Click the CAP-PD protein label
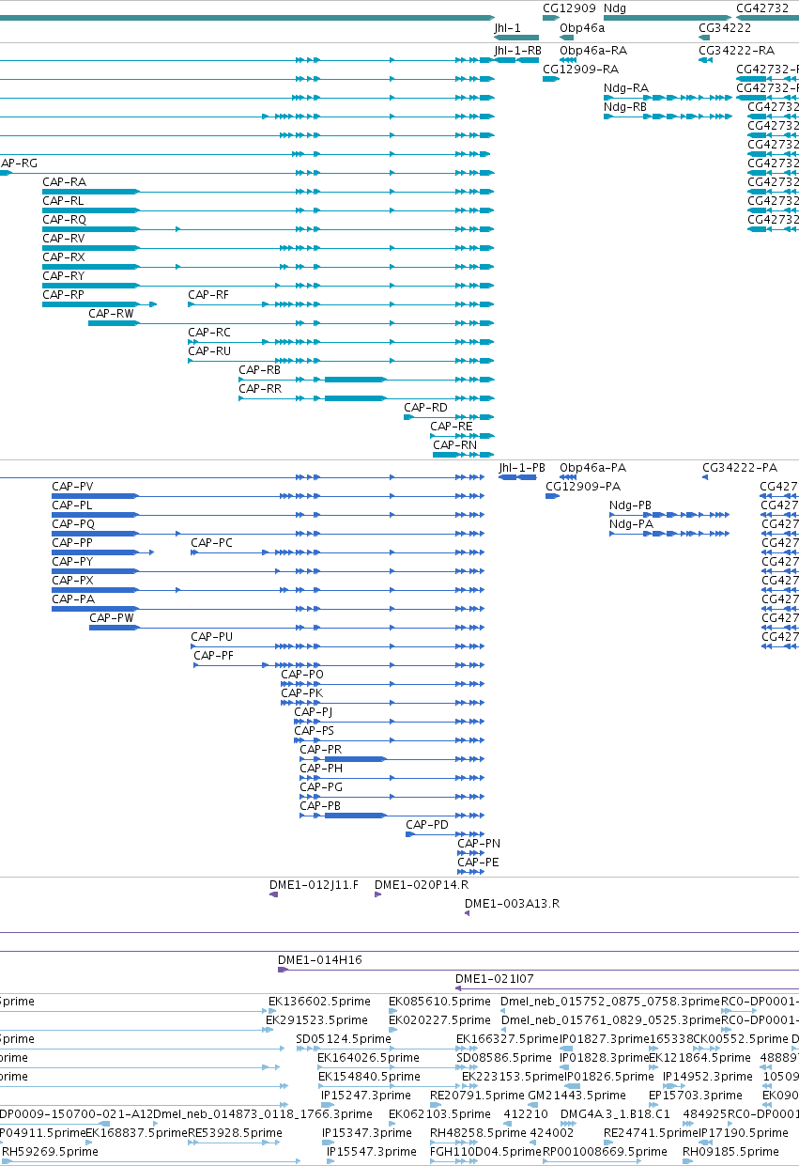Viewport: 799px width, 1166px height. click(x=427, y=825)
